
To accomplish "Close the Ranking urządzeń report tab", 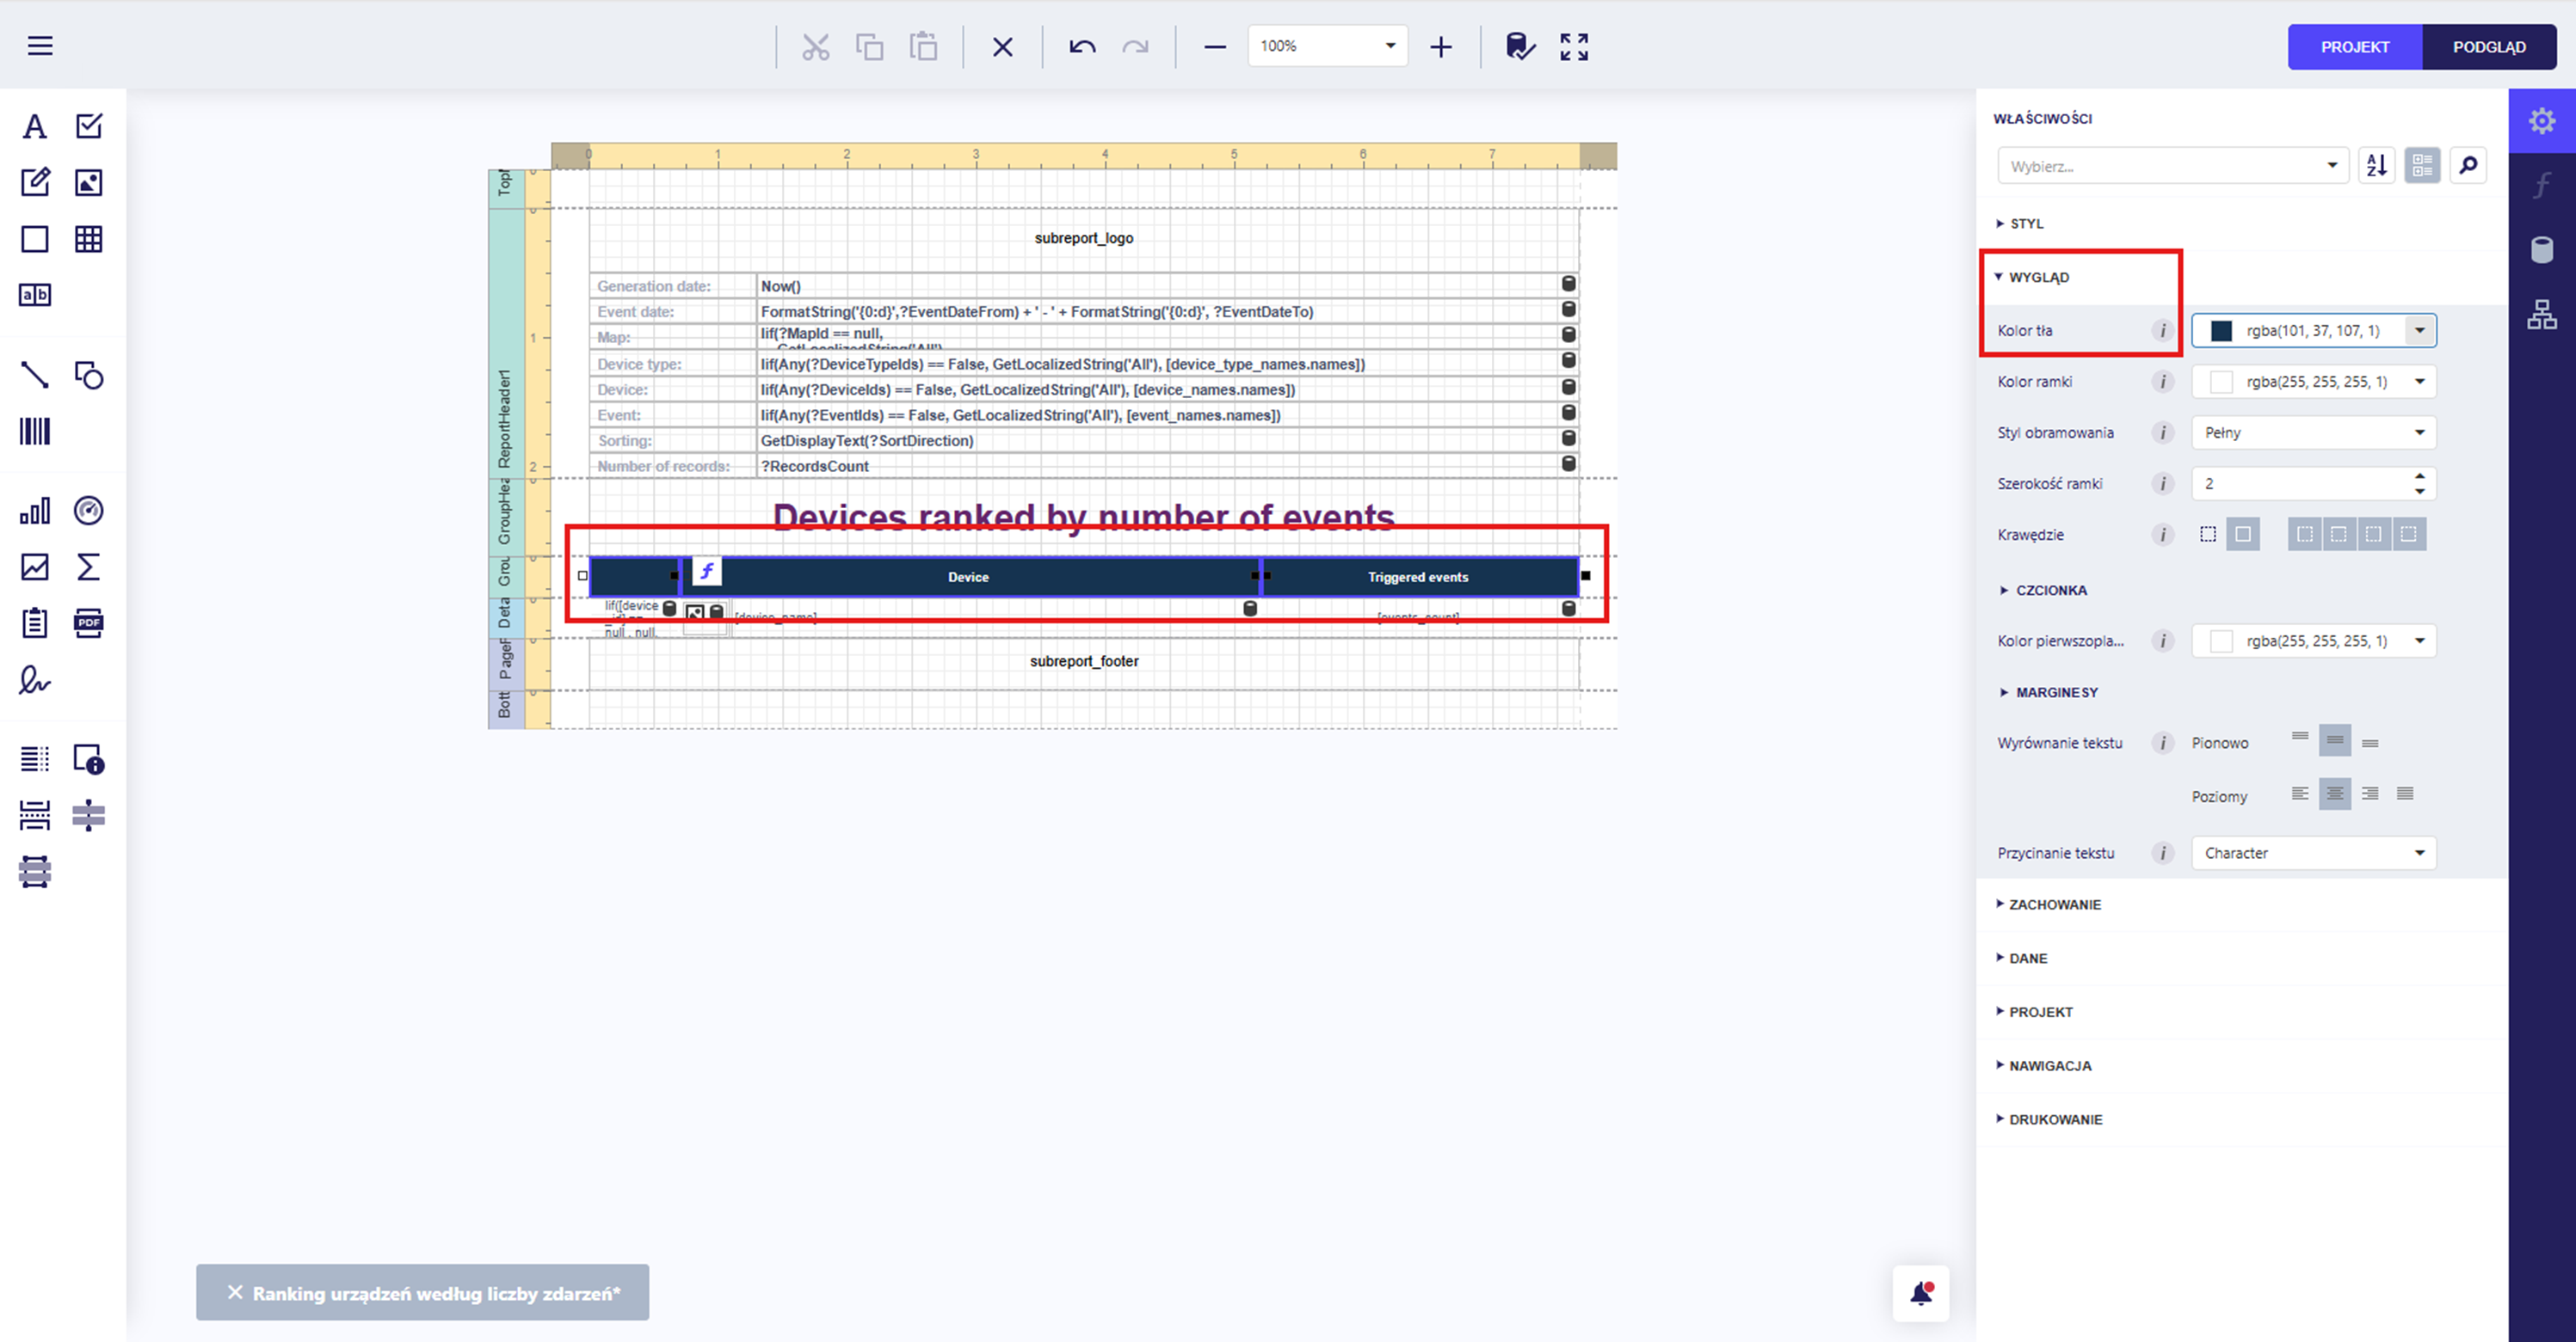I will pyautogui.click(x=235, y=1292).
